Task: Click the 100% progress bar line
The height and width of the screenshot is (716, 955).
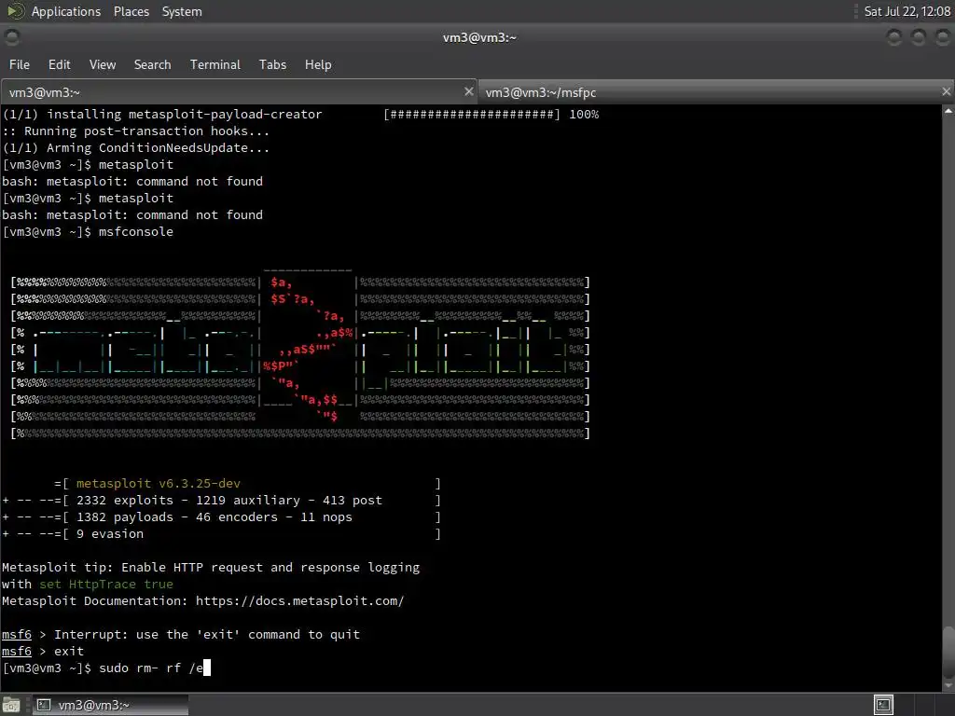Action: click(491, 114)
